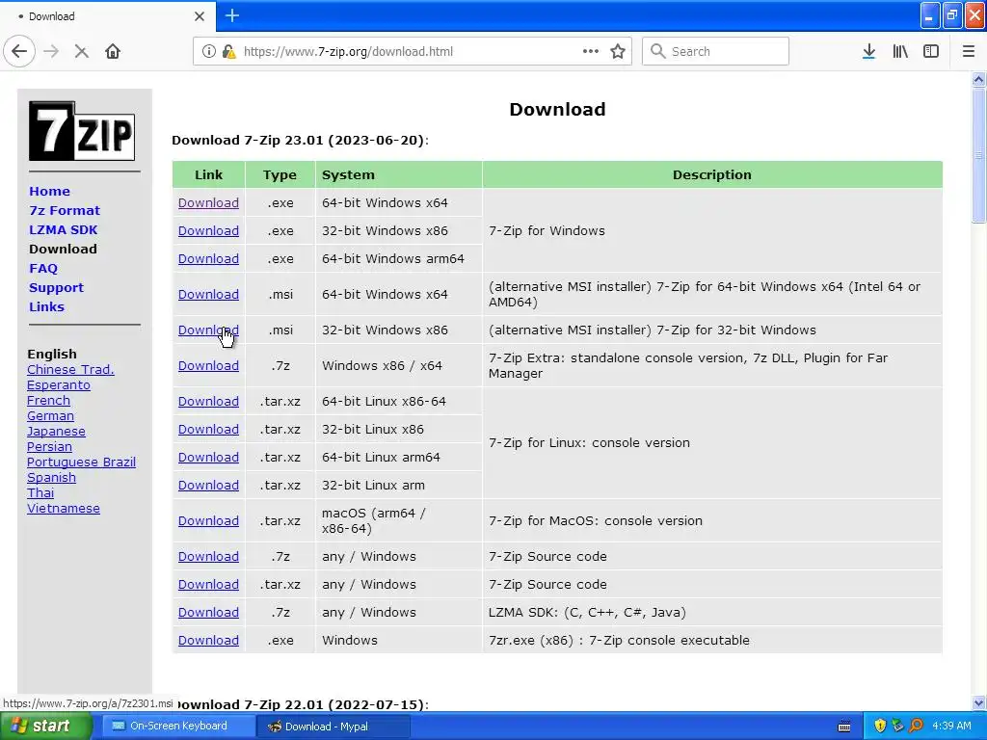Click the taskbar keyboard tray icon
The image size is (987, 740).
click(x=844, y=727)
